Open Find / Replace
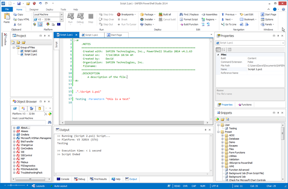This screenshot has width=288, height=189. pos(189,14)
